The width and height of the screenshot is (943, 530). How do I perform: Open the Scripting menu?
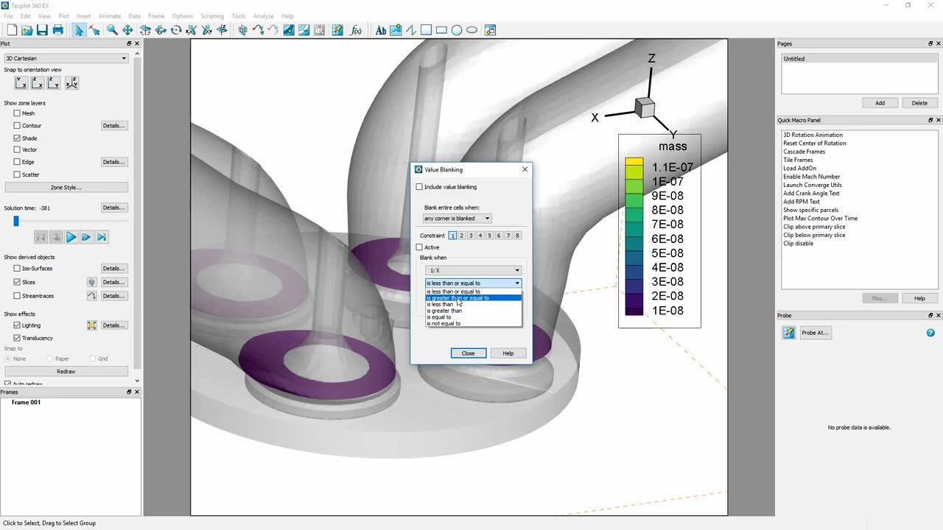[x=212, y=15]
